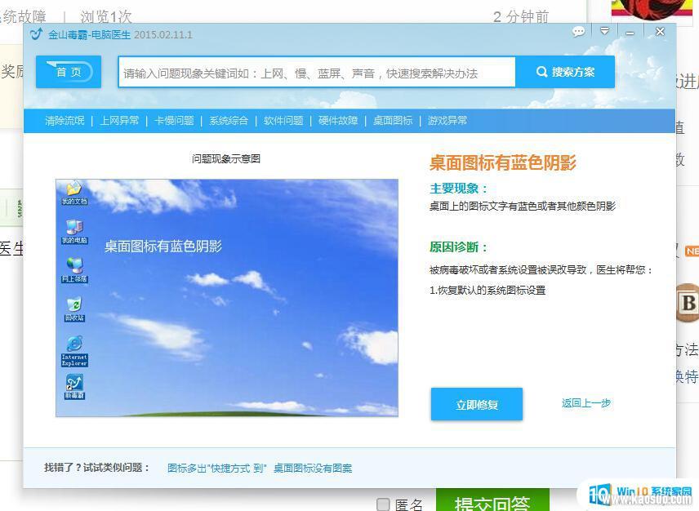Image resolution: width=699 pixels, height=511 pixels.
Task: Click the 浏览1次 text on the background page
Action: (x=106, y=17)
